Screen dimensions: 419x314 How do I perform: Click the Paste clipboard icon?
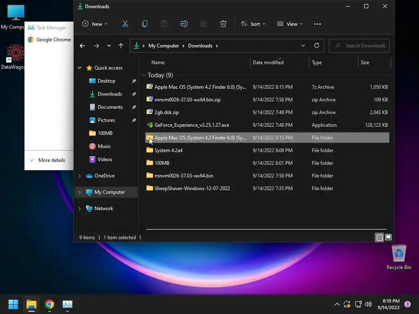click(x=164, y=24)
